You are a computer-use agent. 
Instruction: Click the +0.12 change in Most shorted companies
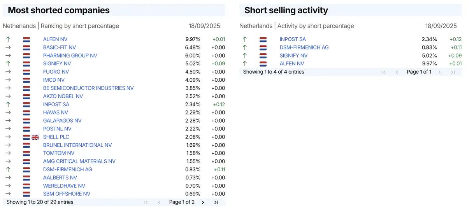point(219,105)
